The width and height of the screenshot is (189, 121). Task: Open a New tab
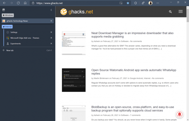(x=28, y=50)
